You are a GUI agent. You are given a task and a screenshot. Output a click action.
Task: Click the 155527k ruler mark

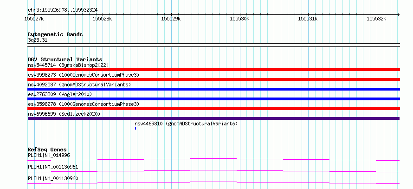[x=34, y=19]
